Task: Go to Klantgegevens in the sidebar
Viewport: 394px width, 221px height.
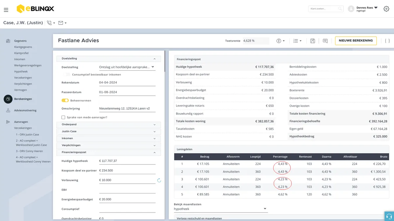Action: pos(23,47)
